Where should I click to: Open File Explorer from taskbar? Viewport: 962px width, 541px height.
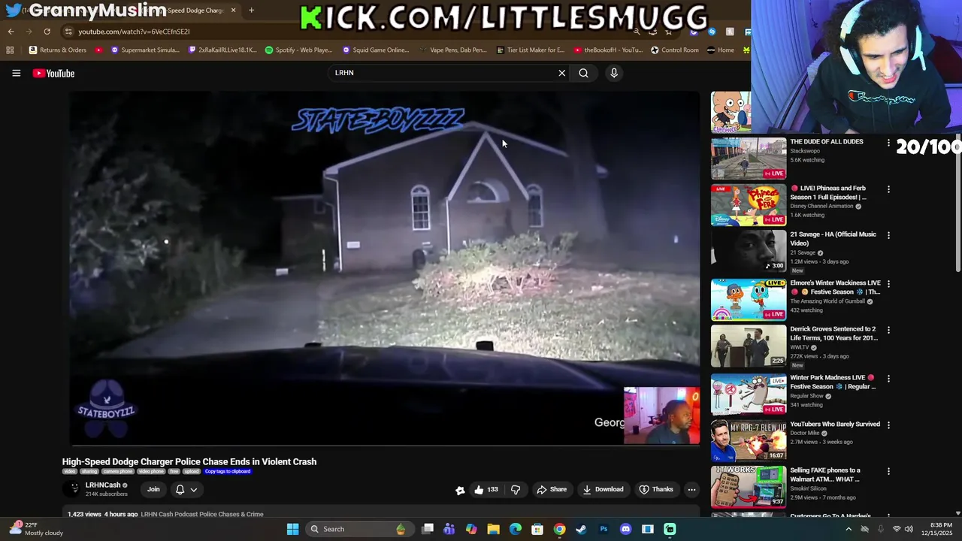(493, 529)
